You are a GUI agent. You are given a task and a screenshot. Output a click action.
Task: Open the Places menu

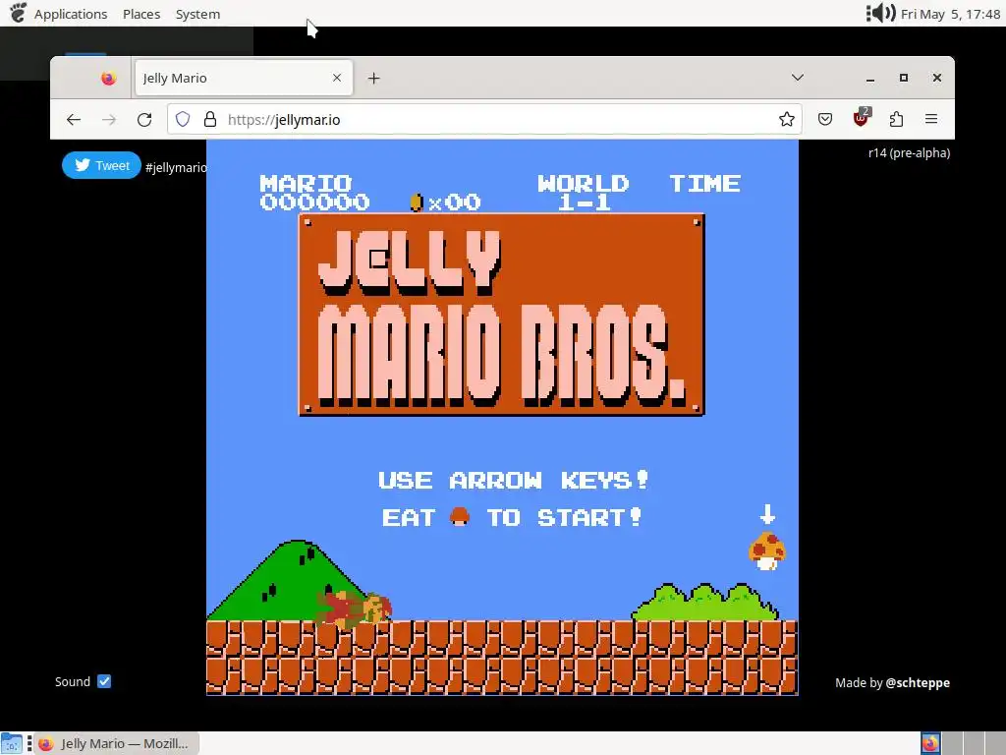141,14
